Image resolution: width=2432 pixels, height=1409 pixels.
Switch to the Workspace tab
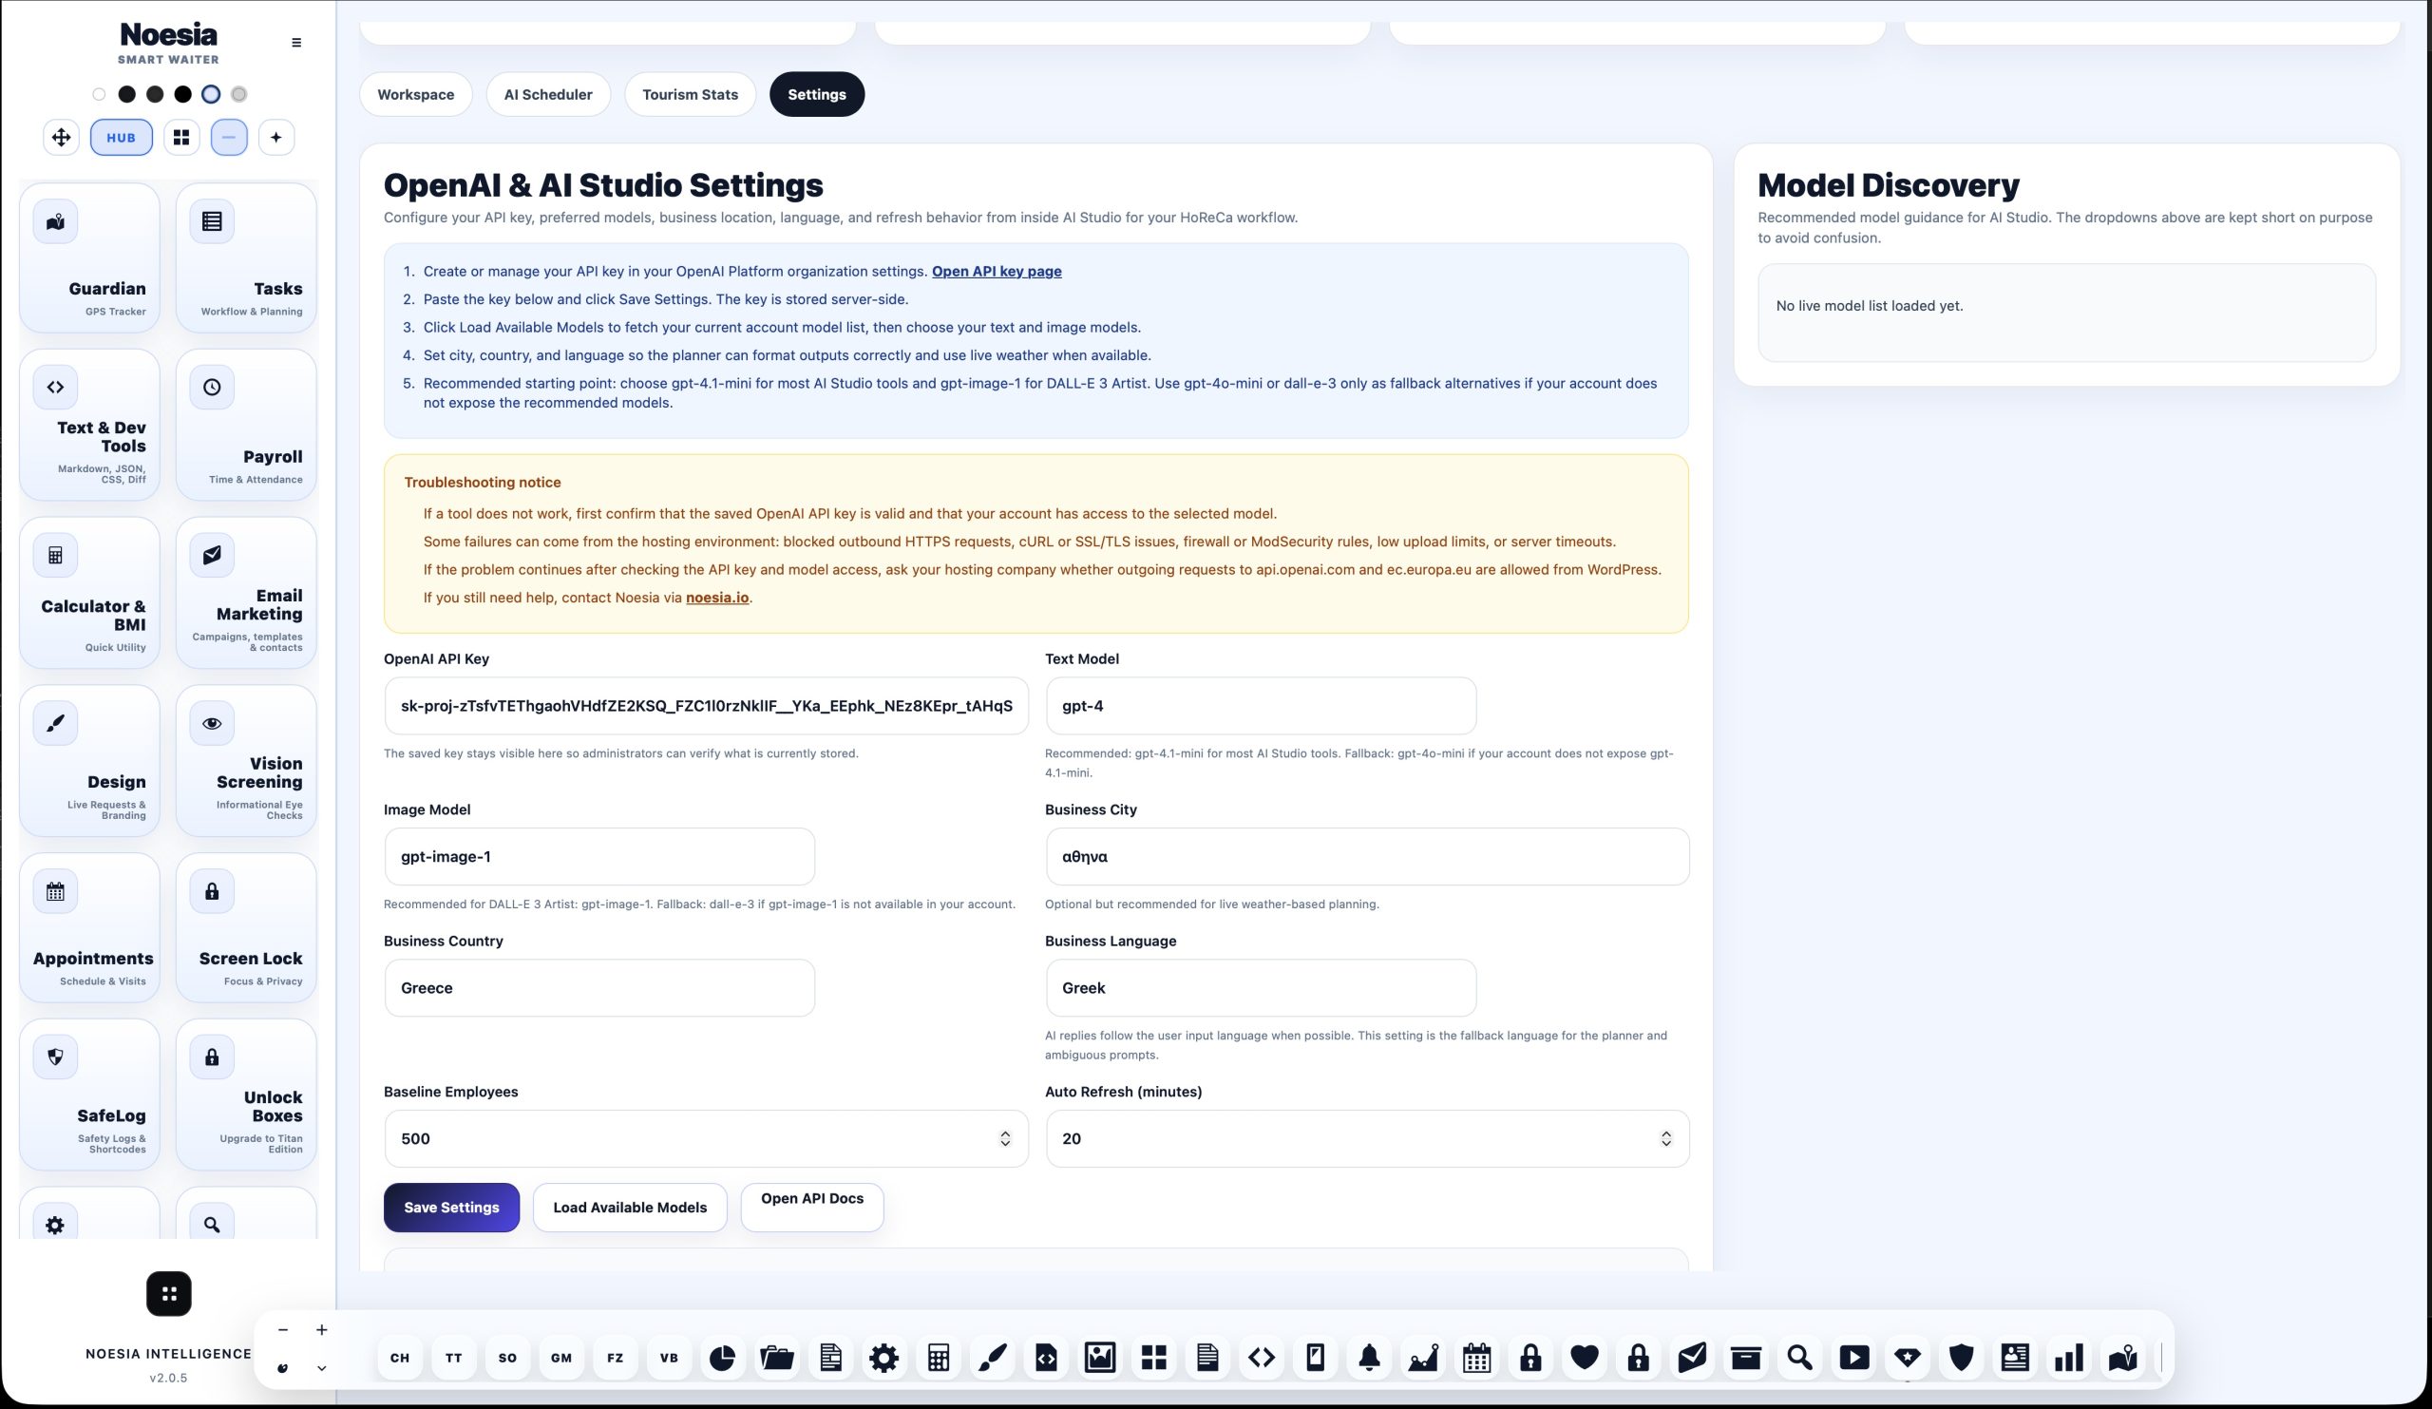click(416, 95)
